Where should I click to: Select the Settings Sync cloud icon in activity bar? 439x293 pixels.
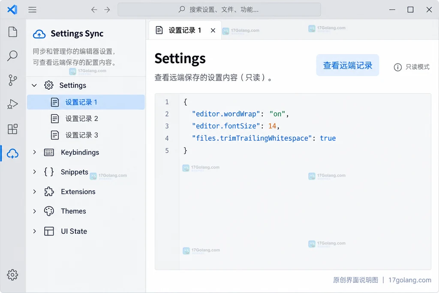[x=12, y=154]
